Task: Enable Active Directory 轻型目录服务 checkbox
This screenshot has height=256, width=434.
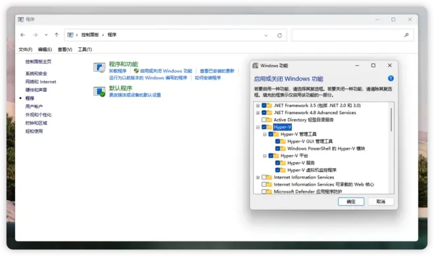Action: (264, 120)
